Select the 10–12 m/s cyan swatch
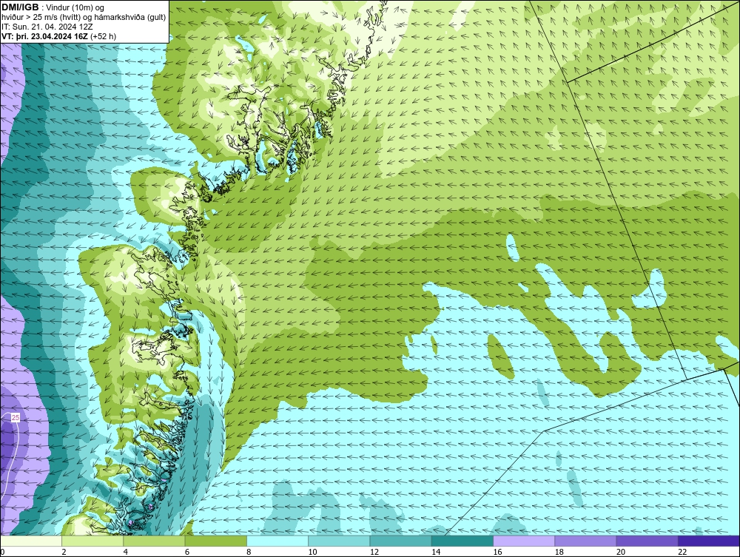The width and height of the screenshot is (740, 557). 339,541
